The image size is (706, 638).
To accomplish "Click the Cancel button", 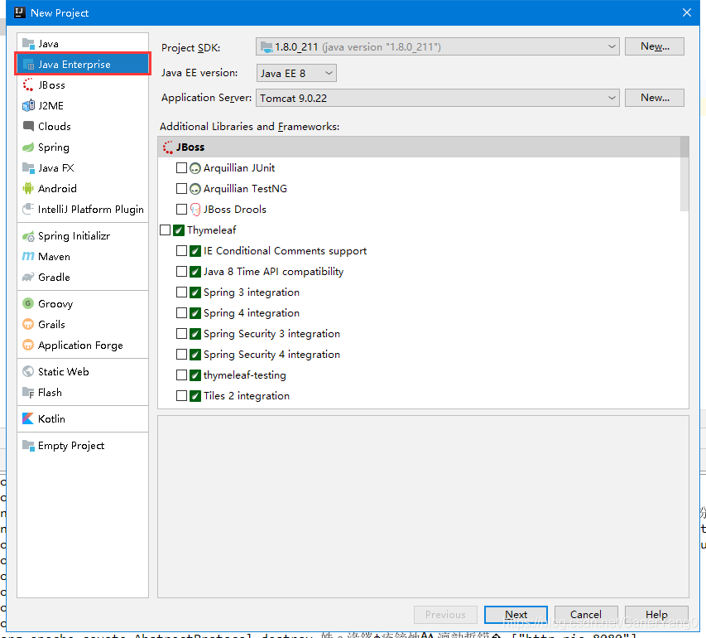I will click(586, 615).
